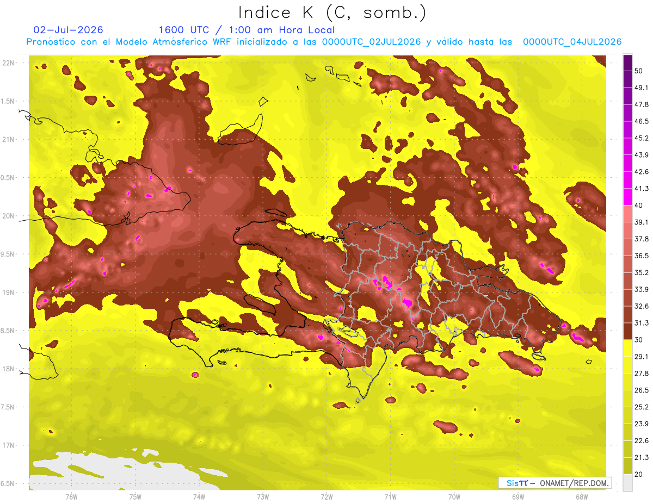This screenshot has width=653, height=504.
Task: Click the colorbar label '46.5'
Action: [x=642, y=122]
